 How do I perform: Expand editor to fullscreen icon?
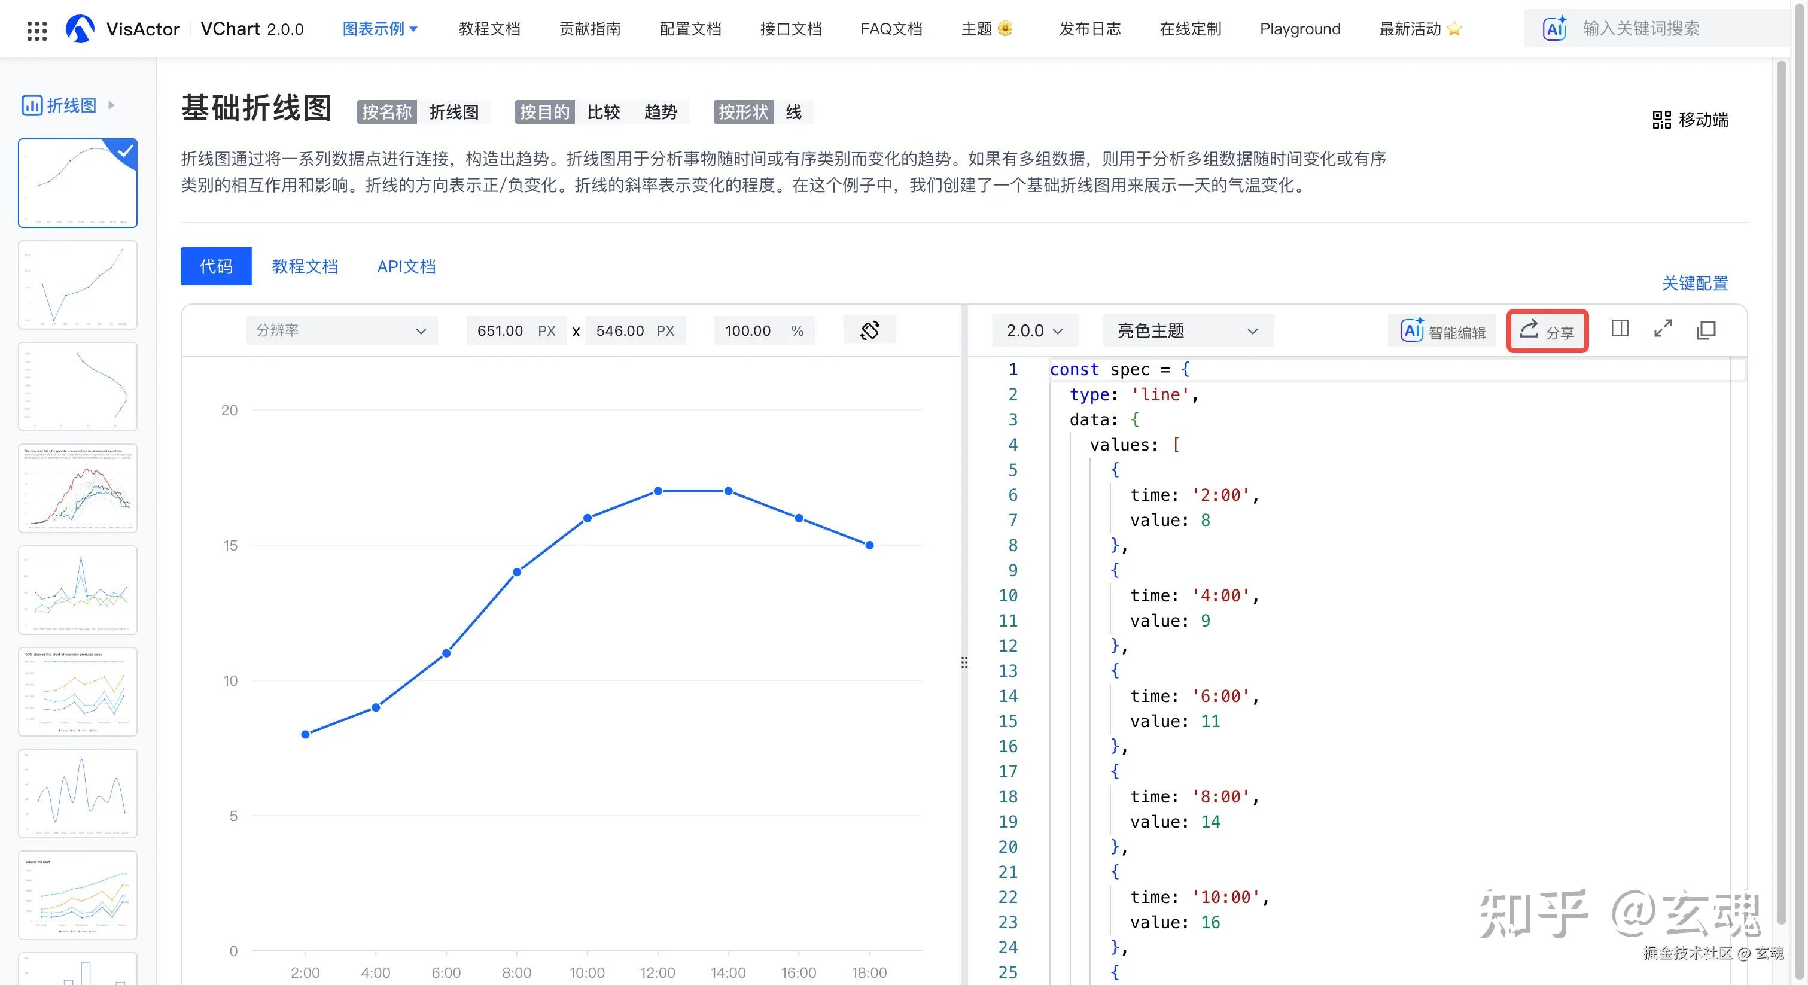click(x=1663, y=329)
